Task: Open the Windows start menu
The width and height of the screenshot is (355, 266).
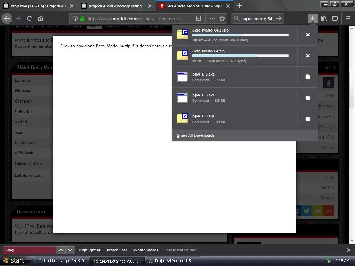Action: click(15, 261)
